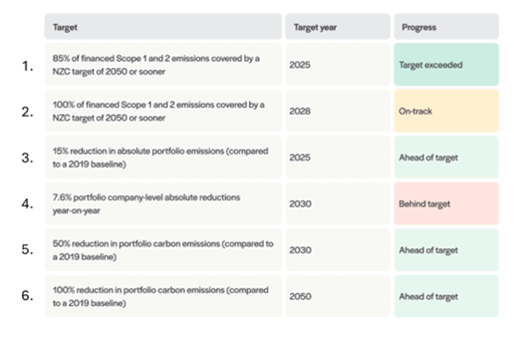Select the yellow On-track status cell

point(446,111)
